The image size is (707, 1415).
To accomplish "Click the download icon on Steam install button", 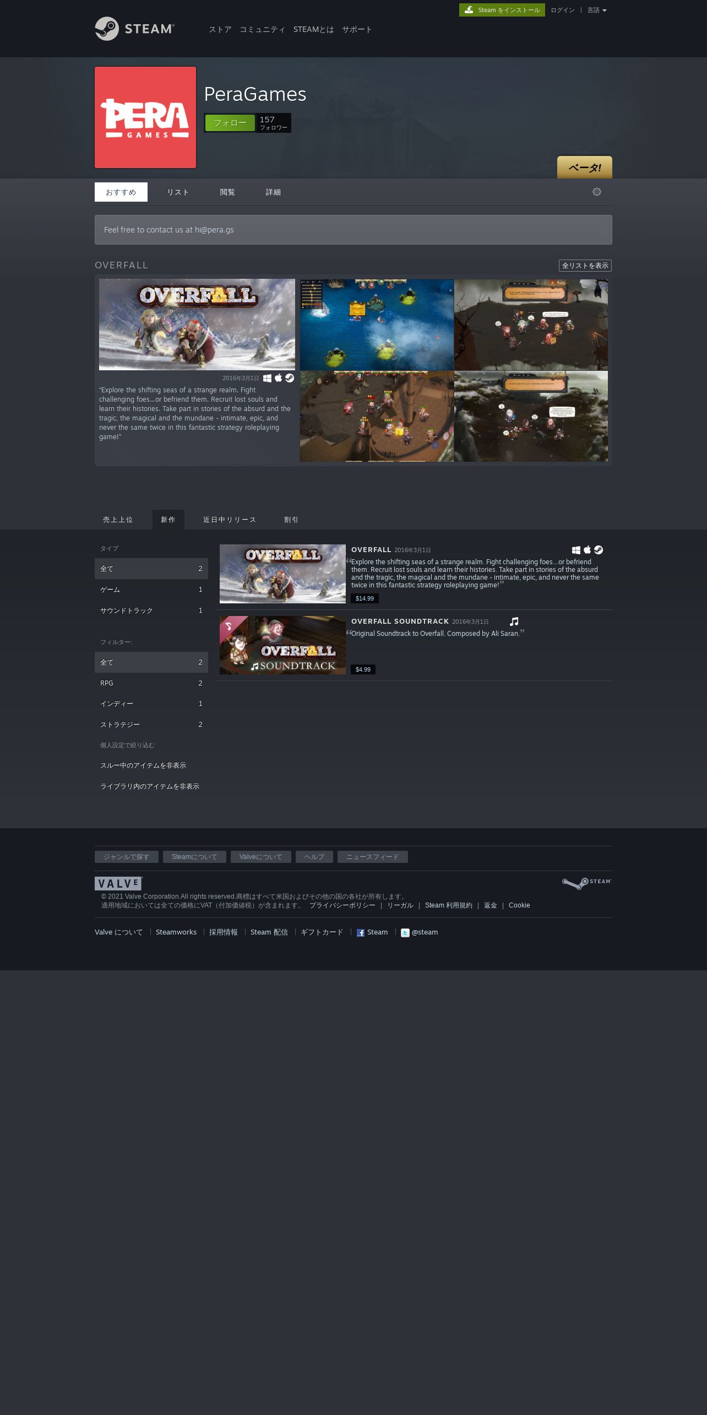I will (x=469, y=10).
